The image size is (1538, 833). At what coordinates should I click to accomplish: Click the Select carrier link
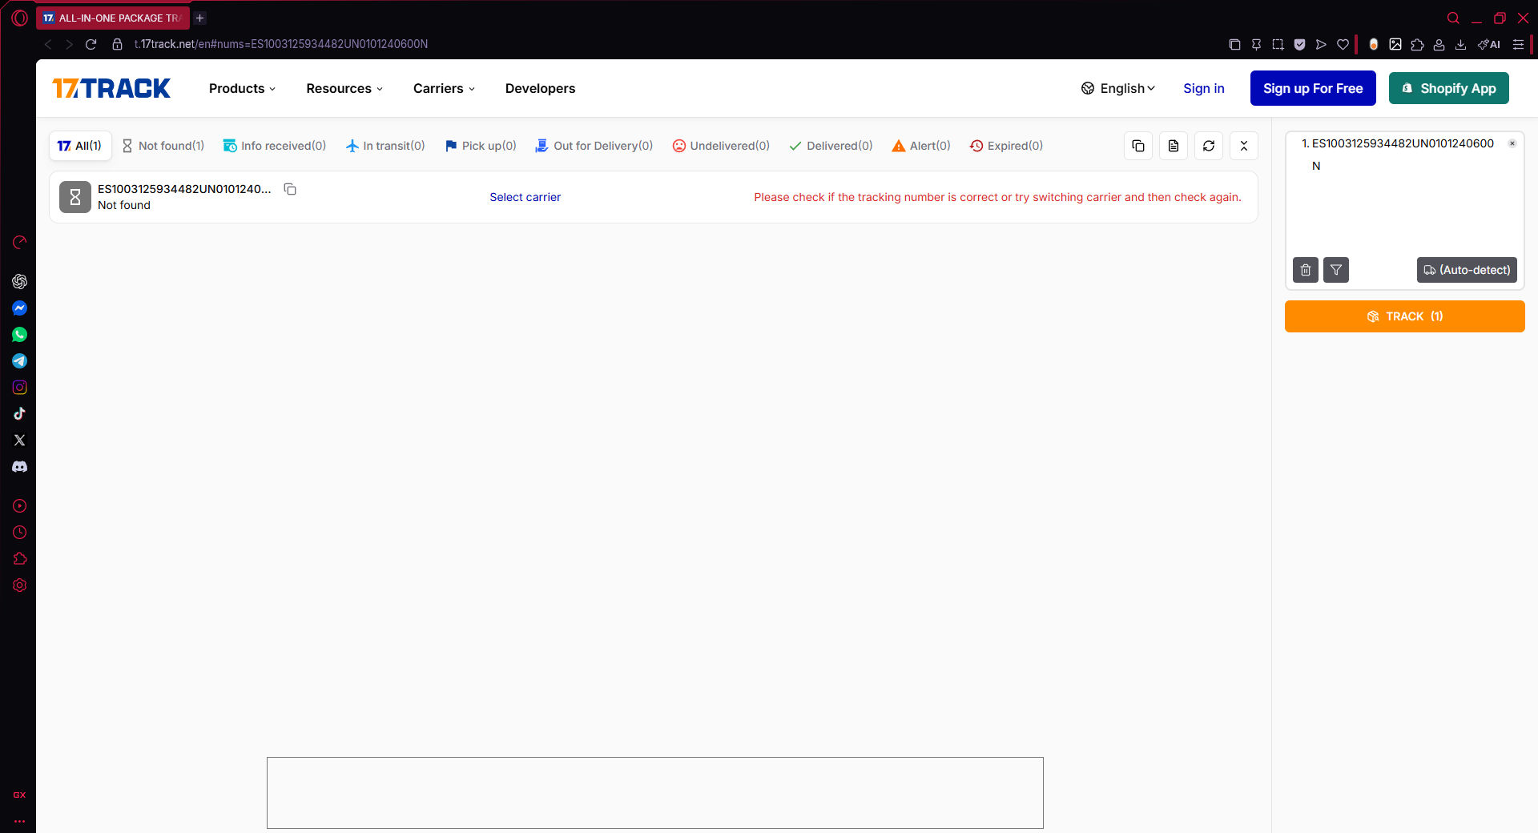525,197
